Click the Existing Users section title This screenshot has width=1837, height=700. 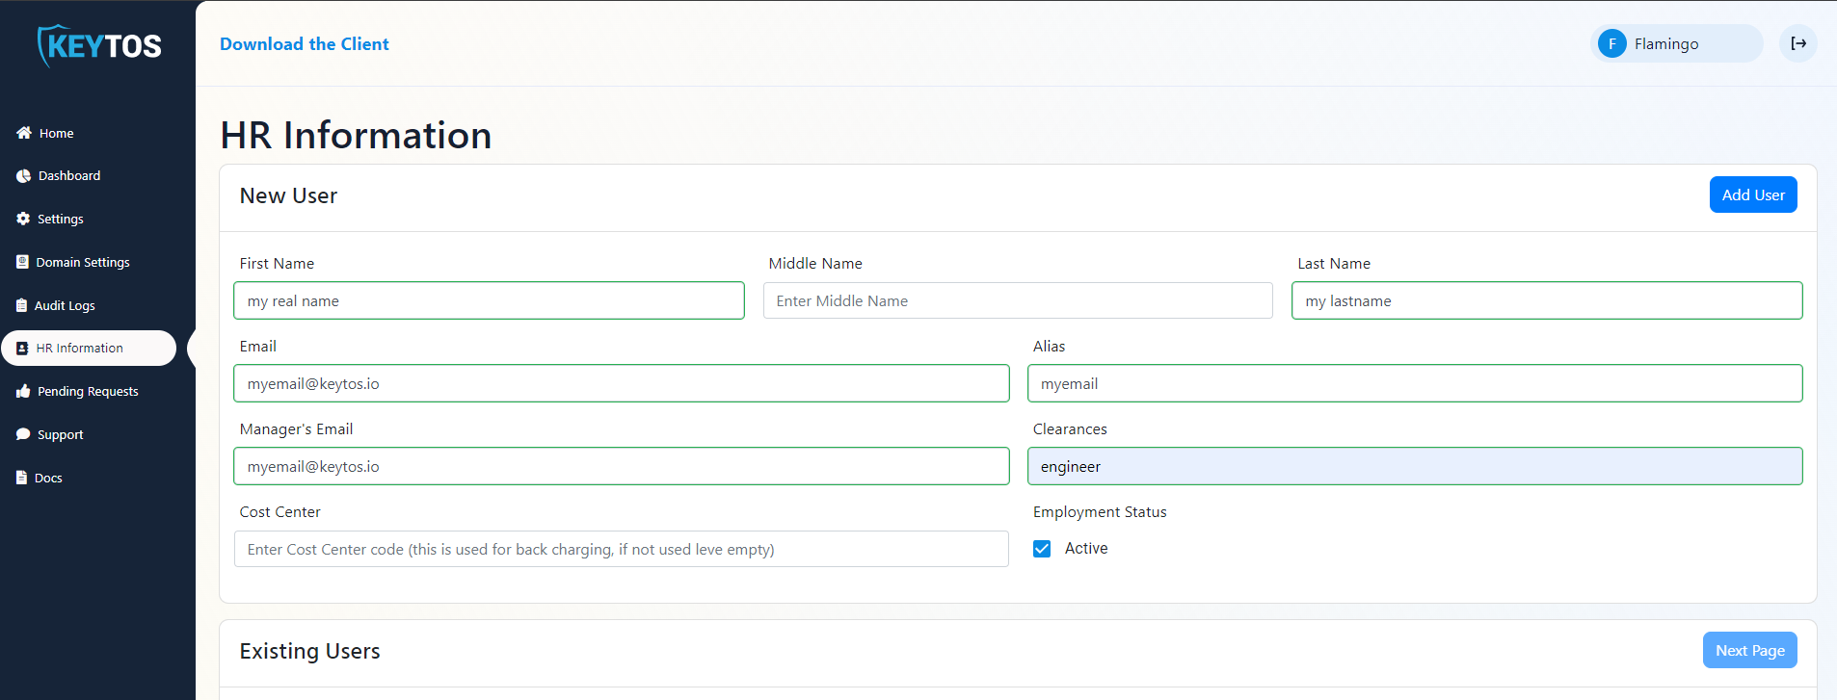click(309, 651)
